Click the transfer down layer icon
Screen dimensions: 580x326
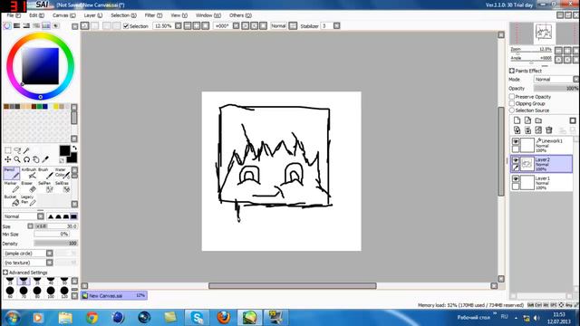point(517,130)
